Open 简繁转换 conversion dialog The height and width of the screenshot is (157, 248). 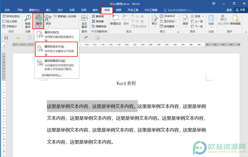click(x=99, y=26)
